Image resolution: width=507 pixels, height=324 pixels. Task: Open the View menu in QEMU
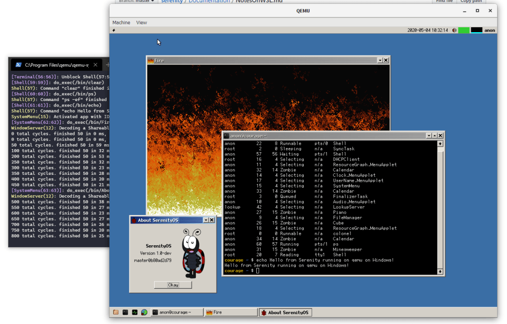coord(141,22)
